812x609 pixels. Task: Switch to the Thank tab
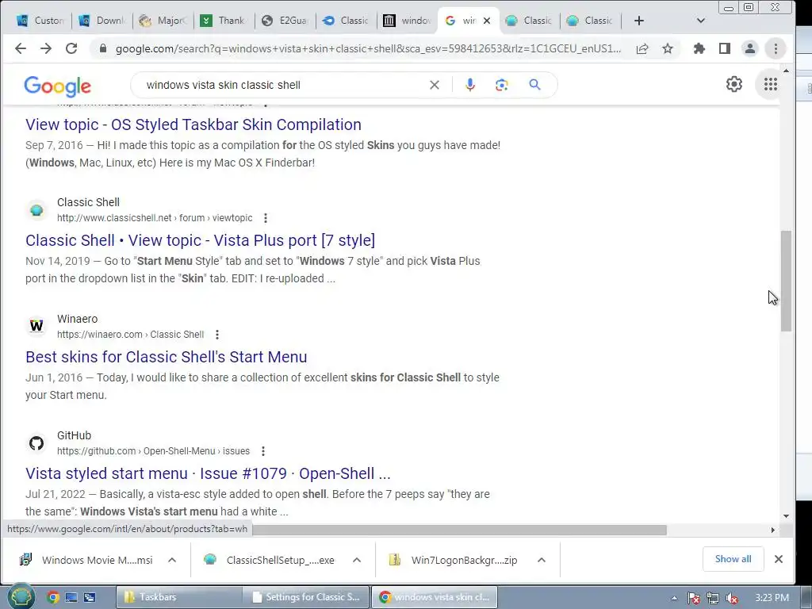(224, 21)
